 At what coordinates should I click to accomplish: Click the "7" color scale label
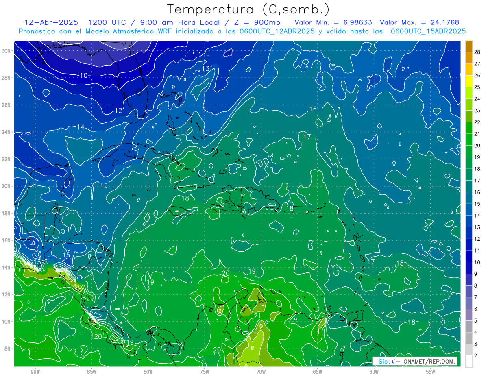coord(476,297)
